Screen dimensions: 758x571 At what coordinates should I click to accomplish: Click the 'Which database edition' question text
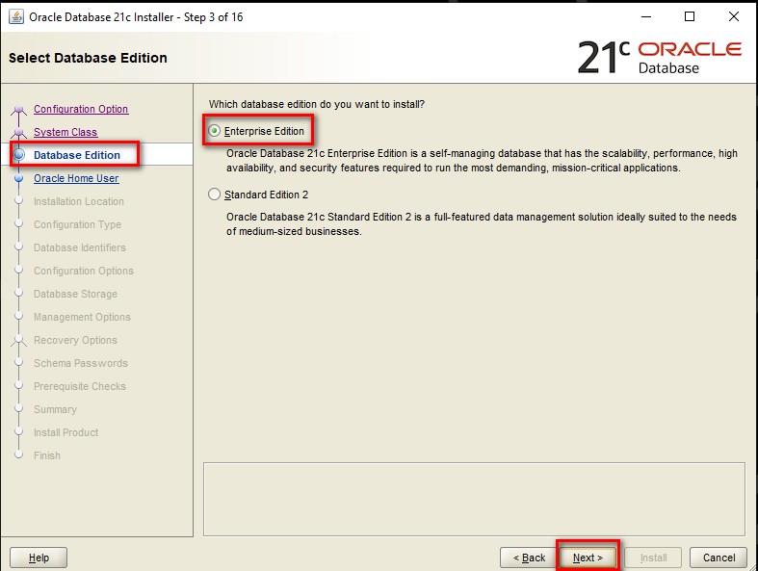coord(317,104)
